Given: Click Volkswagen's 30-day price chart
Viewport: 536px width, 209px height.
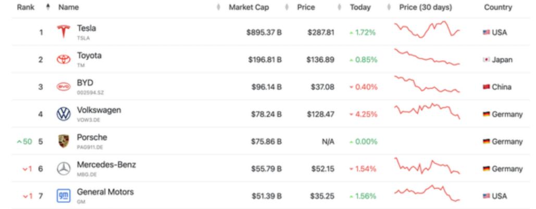Looking at the screenshot, I should tap(427, 110).
